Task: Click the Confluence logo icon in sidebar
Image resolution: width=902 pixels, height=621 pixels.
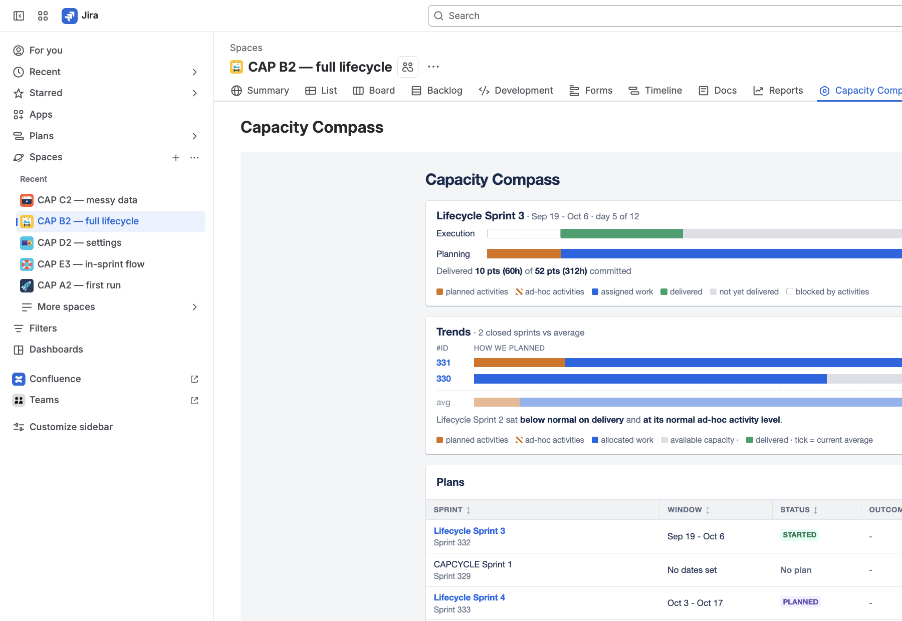Action: click(x=19, y=379)
